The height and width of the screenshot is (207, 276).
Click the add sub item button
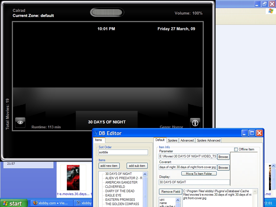pyautogui.click(x=137, y=166)
